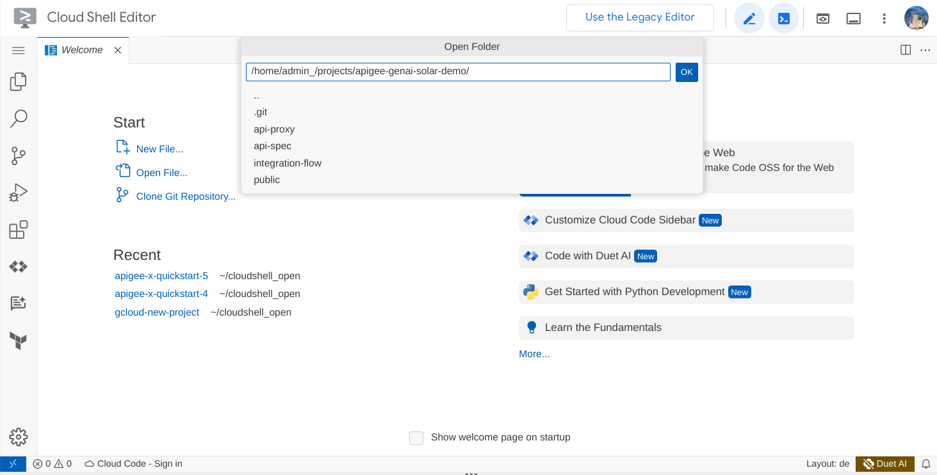Select the public folder entry
The height and width of the screenshot is (475, 937).
pos(472,180)
